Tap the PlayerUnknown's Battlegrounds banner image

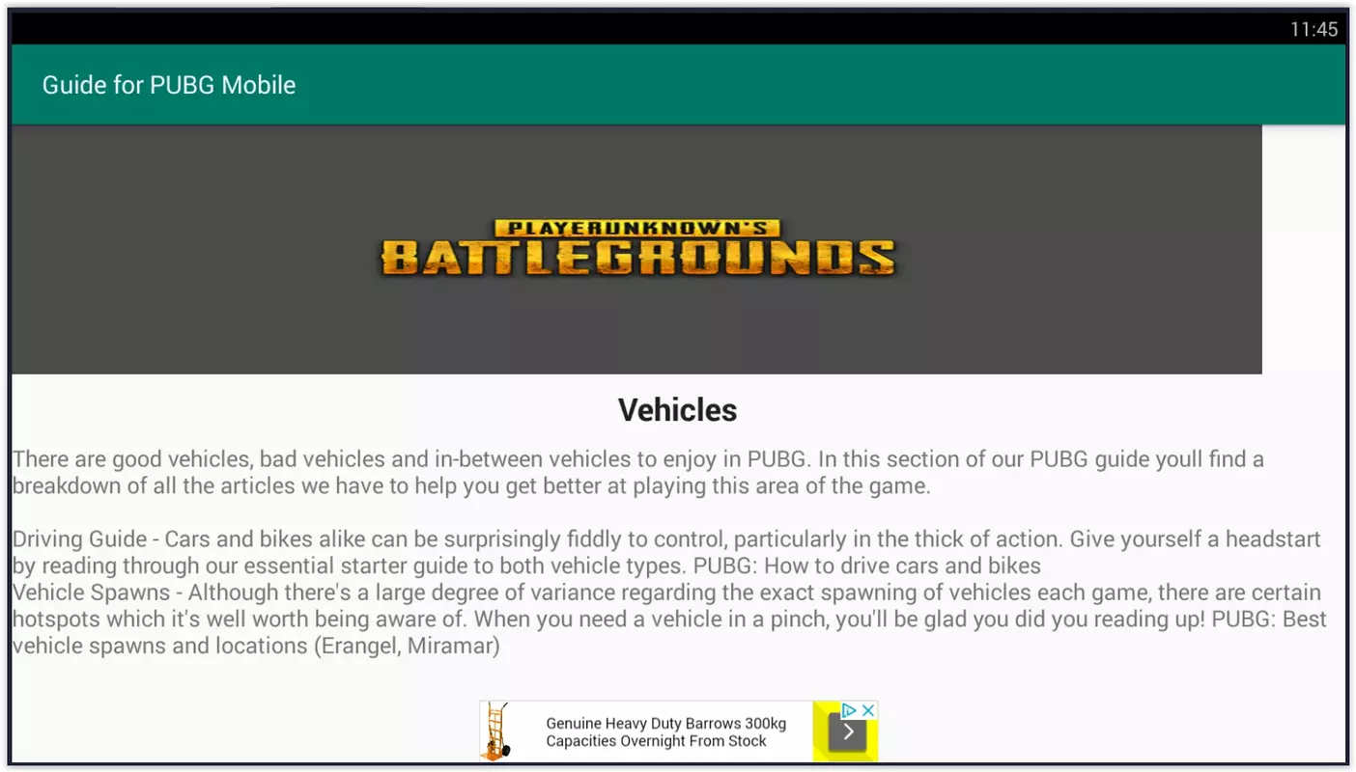pyautogui.click(x=636, y=249)
